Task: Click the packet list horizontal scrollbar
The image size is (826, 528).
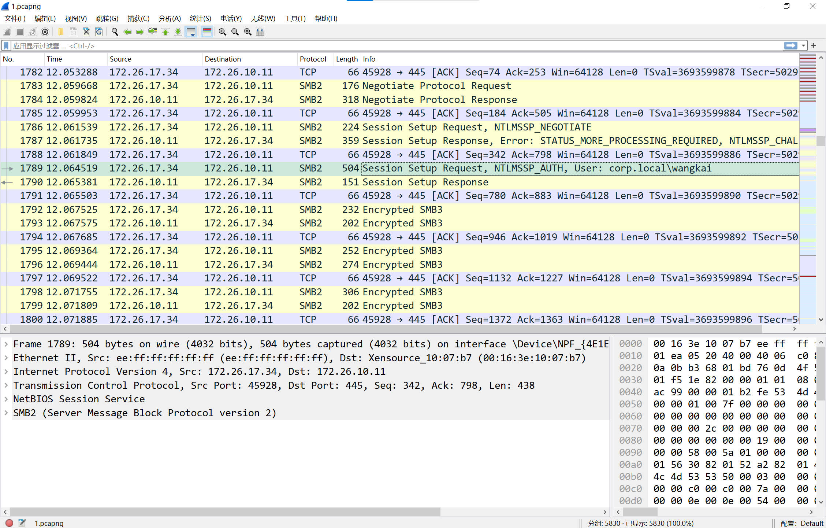Action: click(x=386, y=329)
